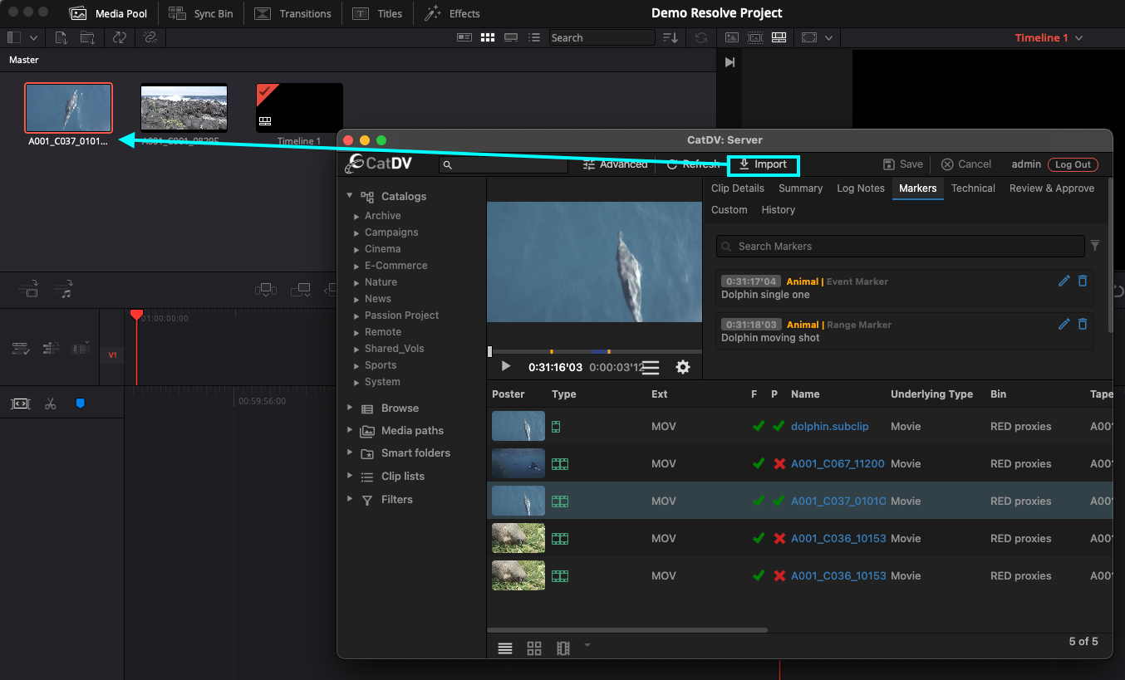This screenshot has height=680, width=1125.
Task: Click the Import button in CatDV
Action: (763, 165)
